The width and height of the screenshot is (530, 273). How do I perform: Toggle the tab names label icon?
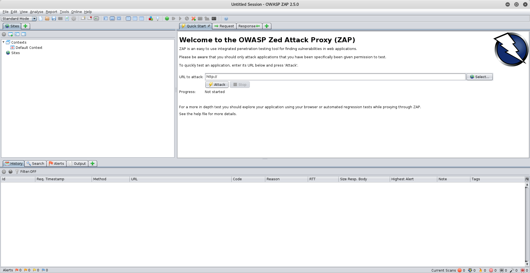tap(96, 18)
